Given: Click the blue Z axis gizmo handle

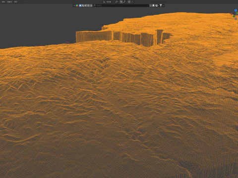Looking at the screenshot, I should (236, 10).
